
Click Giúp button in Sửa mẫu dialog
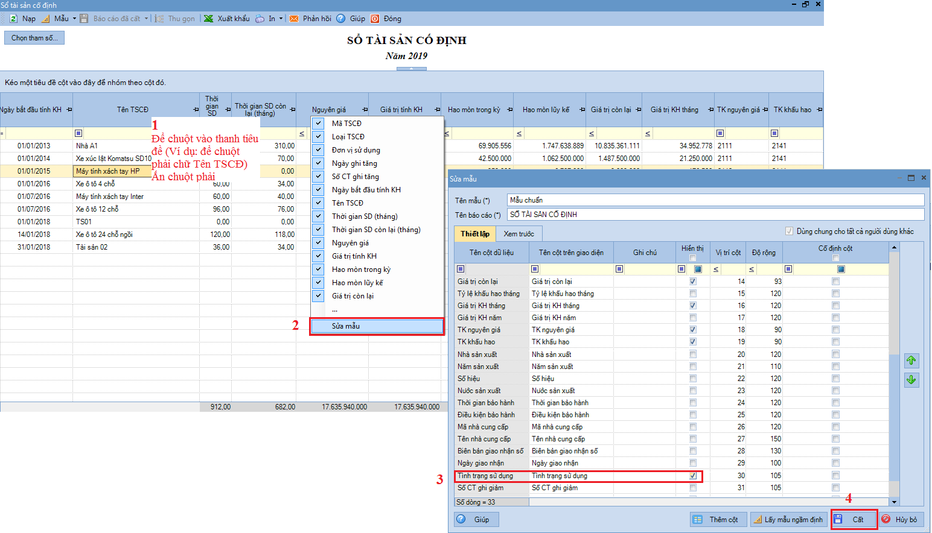pos(476,519)
